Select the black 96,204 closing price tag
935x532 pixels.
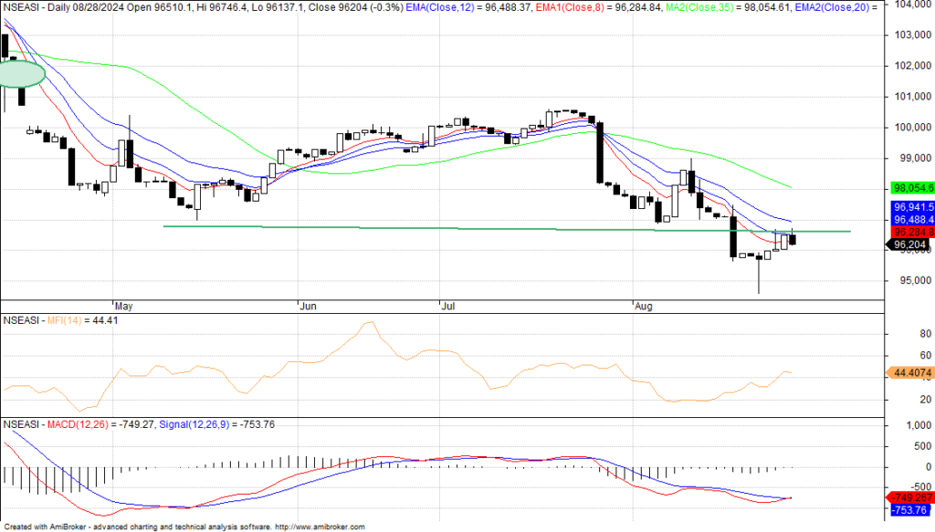909,244
